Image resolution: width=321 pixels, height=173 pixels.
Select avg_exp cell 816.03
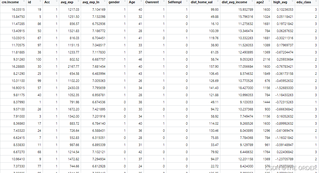coord(74,38)
